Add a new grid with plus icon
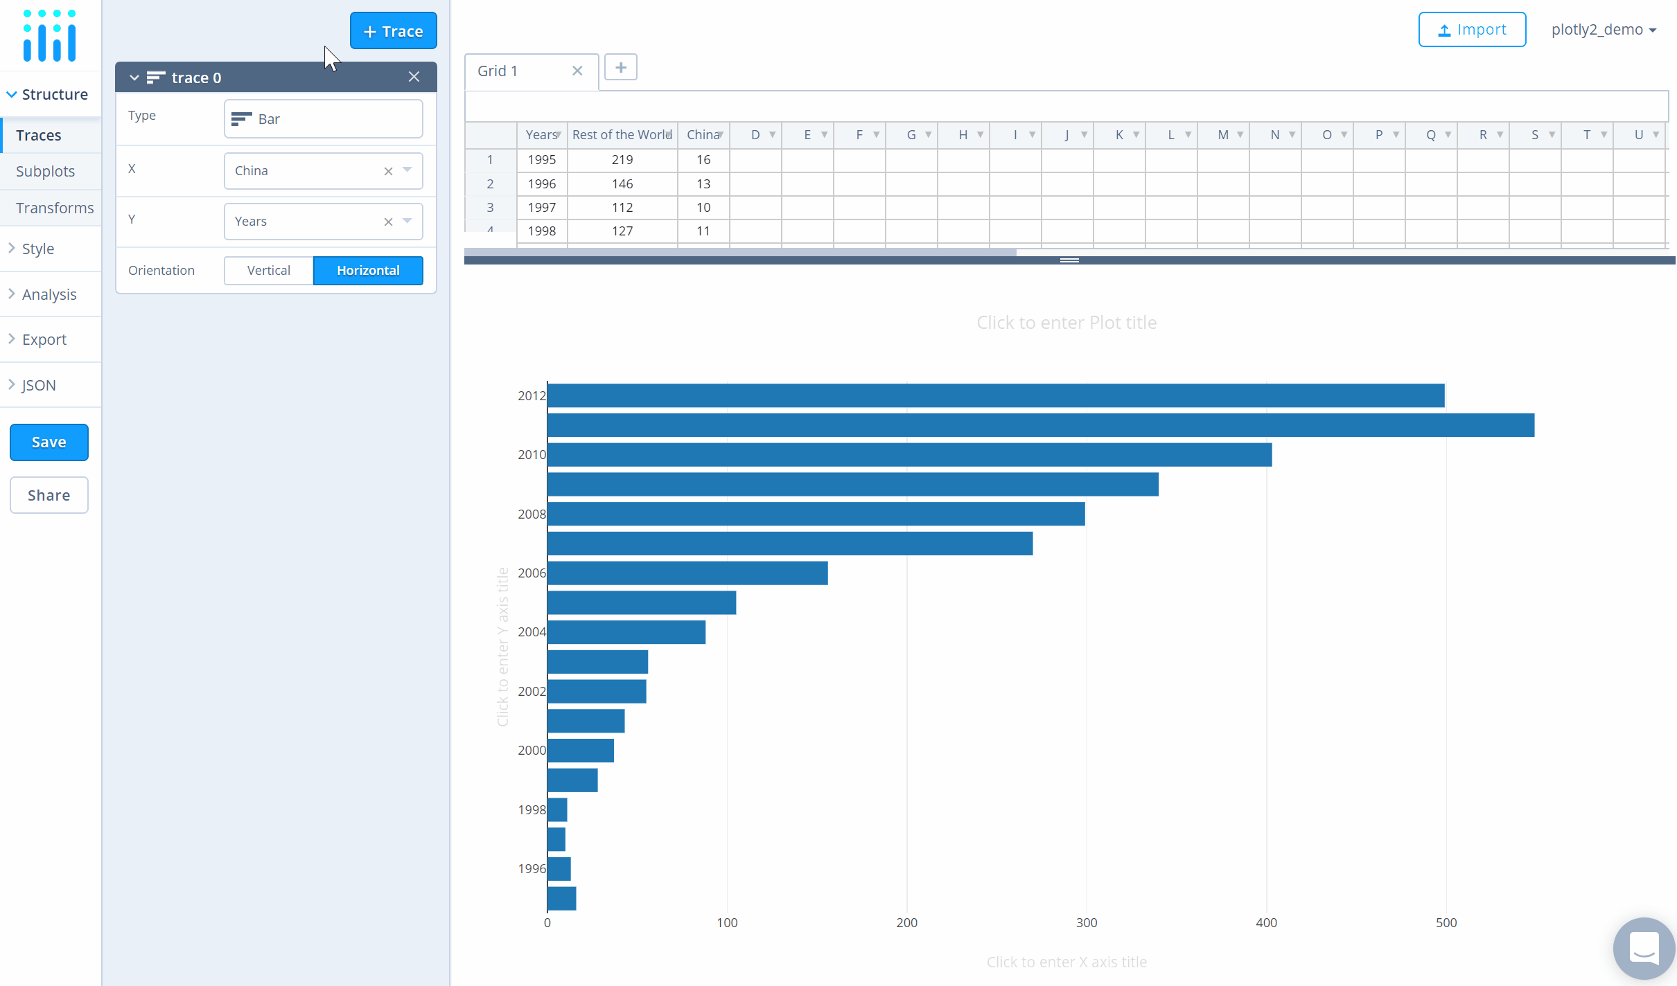 click(x=620, y=68)
